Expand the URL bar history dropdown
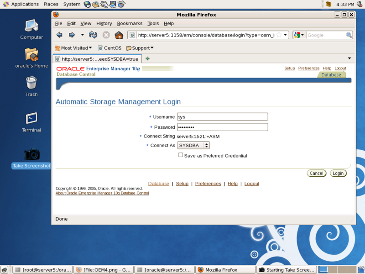 pyautogui.click(x=286, y=35)
